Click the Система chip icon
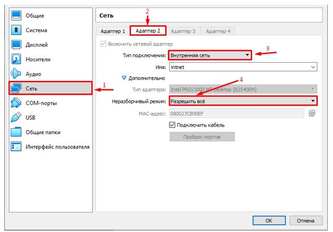The height and width of the screenshot is (232, 333). click(16, 30)
